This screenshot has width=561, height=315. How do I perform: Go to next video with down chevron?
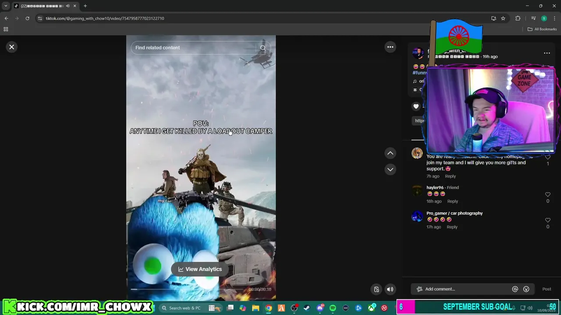tap(390, 169)
